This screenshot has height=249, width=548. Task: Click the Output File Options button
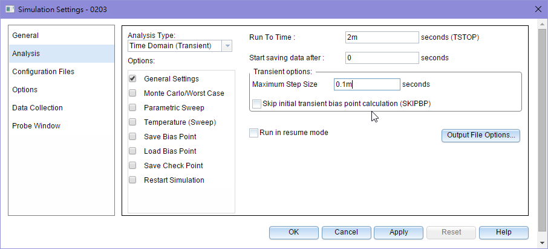(x=481, y=136)
